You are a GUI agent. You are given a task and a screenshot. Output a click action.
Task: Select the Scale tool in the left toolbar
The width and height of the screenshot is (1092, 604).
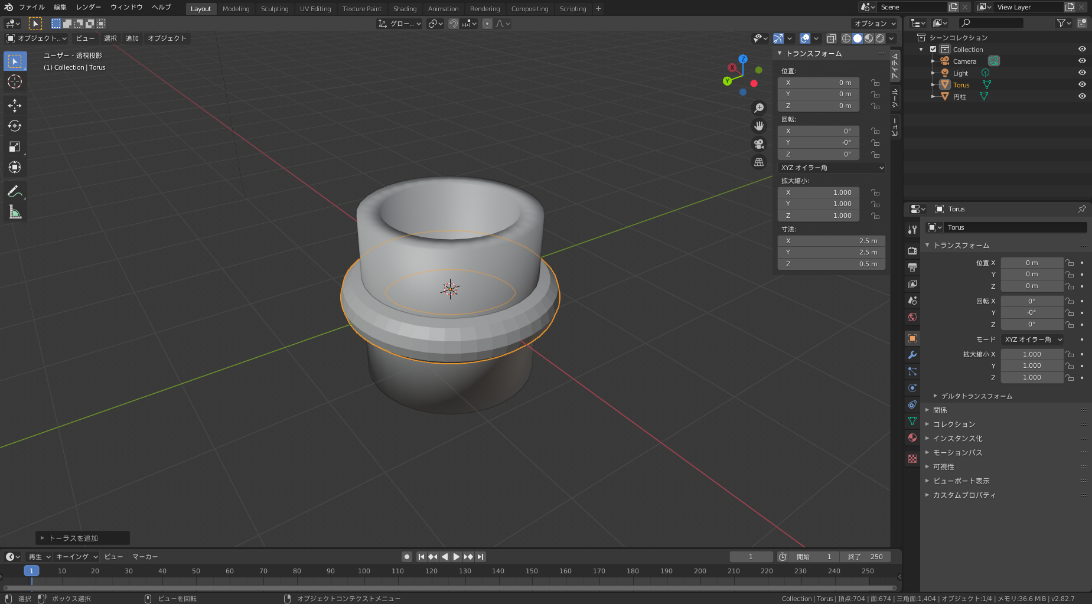(x=15, y=147)
